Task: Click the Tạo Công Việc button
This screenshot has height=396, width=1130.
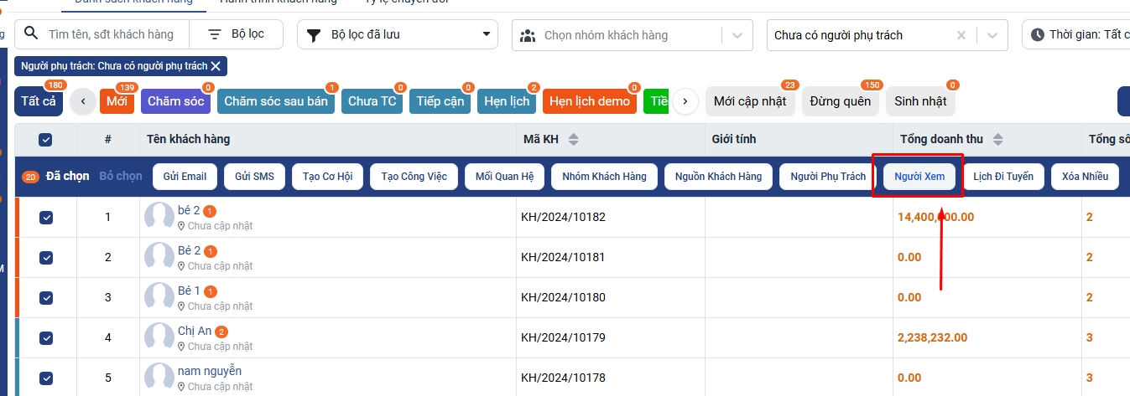Action: pos(414,177)
